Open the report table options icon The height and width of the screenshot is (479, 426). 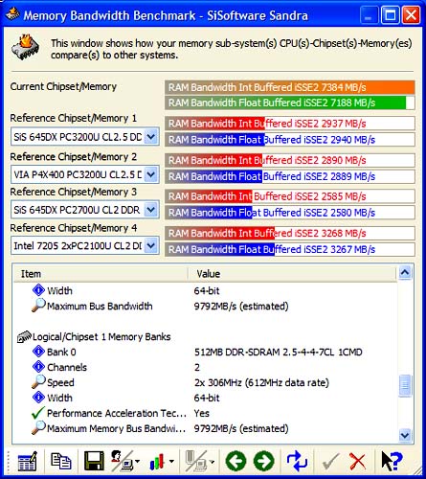tap(27, 462)
